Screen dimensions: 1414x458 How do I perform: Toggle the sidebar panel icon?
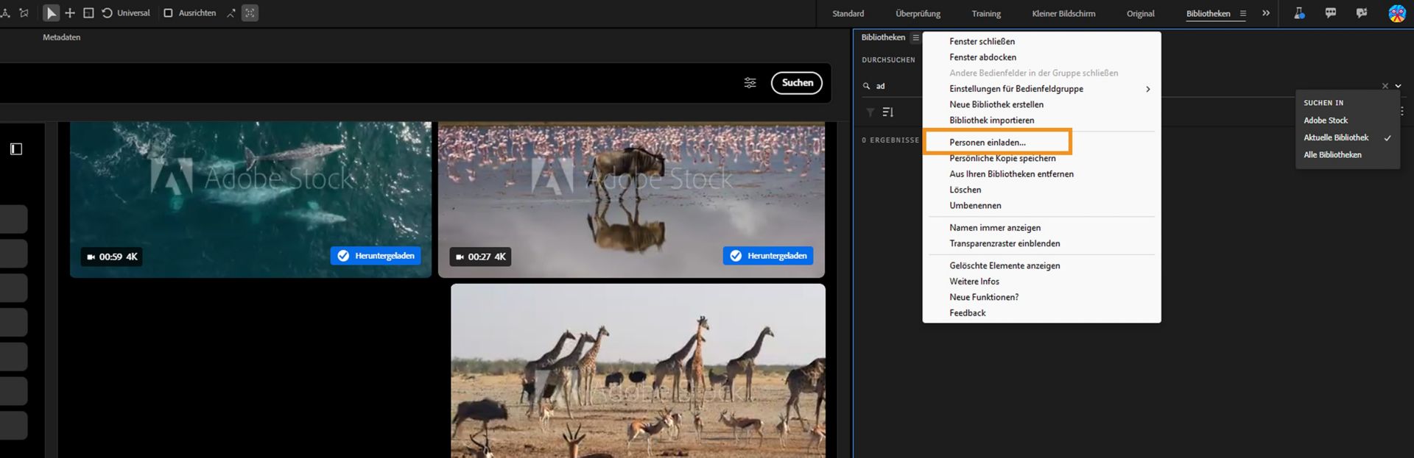[x=16, y=149]
